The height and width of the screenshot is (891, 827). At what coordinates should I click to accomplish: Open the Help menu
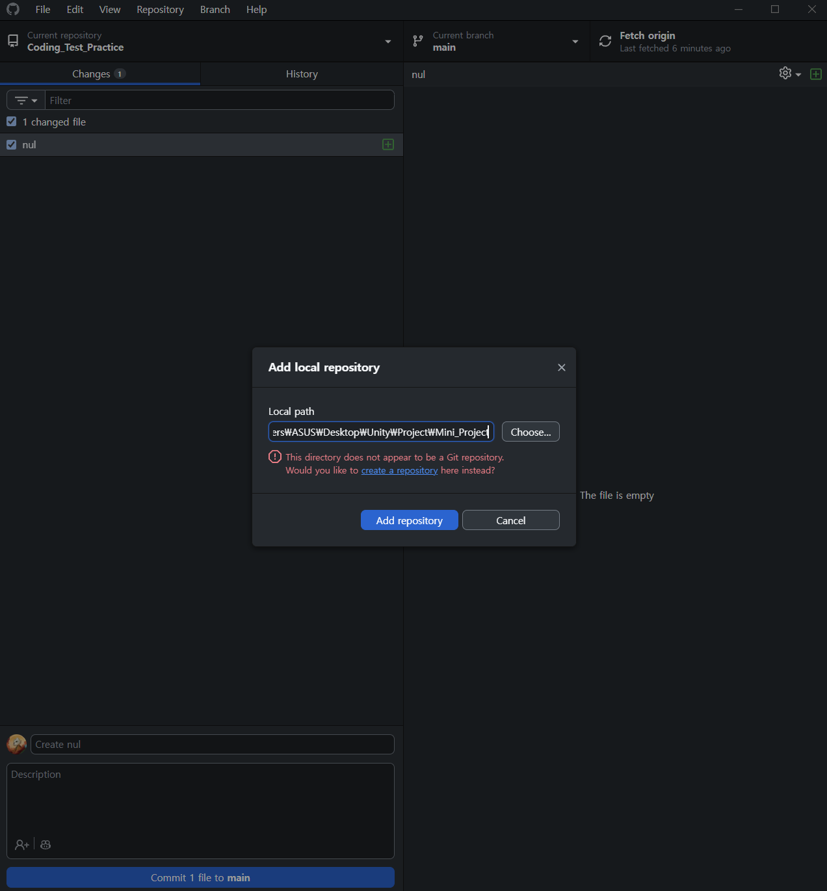(257, 9)
